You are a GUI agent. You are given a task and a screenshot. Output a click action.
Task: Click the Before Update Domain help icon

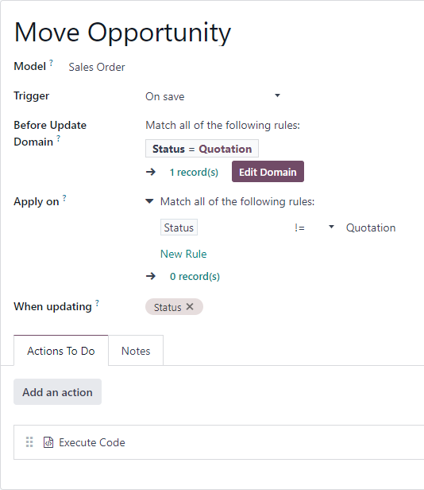(58, 138)
